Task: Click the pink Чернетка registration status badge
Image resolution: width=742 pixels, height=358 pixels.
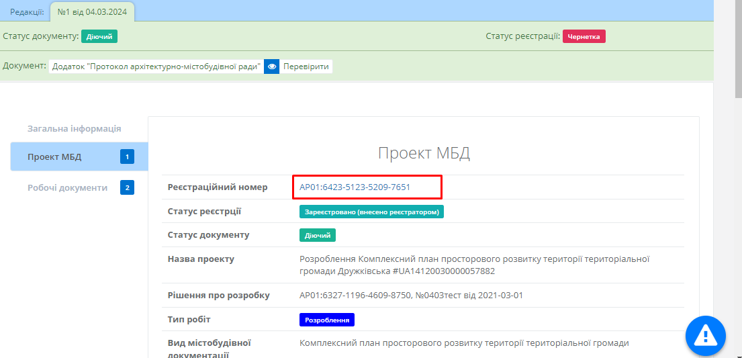Action: [x=584, y=36]
